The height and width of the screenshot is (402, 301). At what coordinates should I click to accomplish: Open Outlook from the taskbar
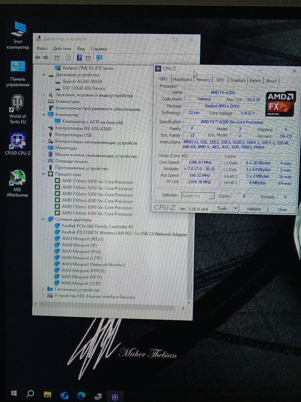64,395
